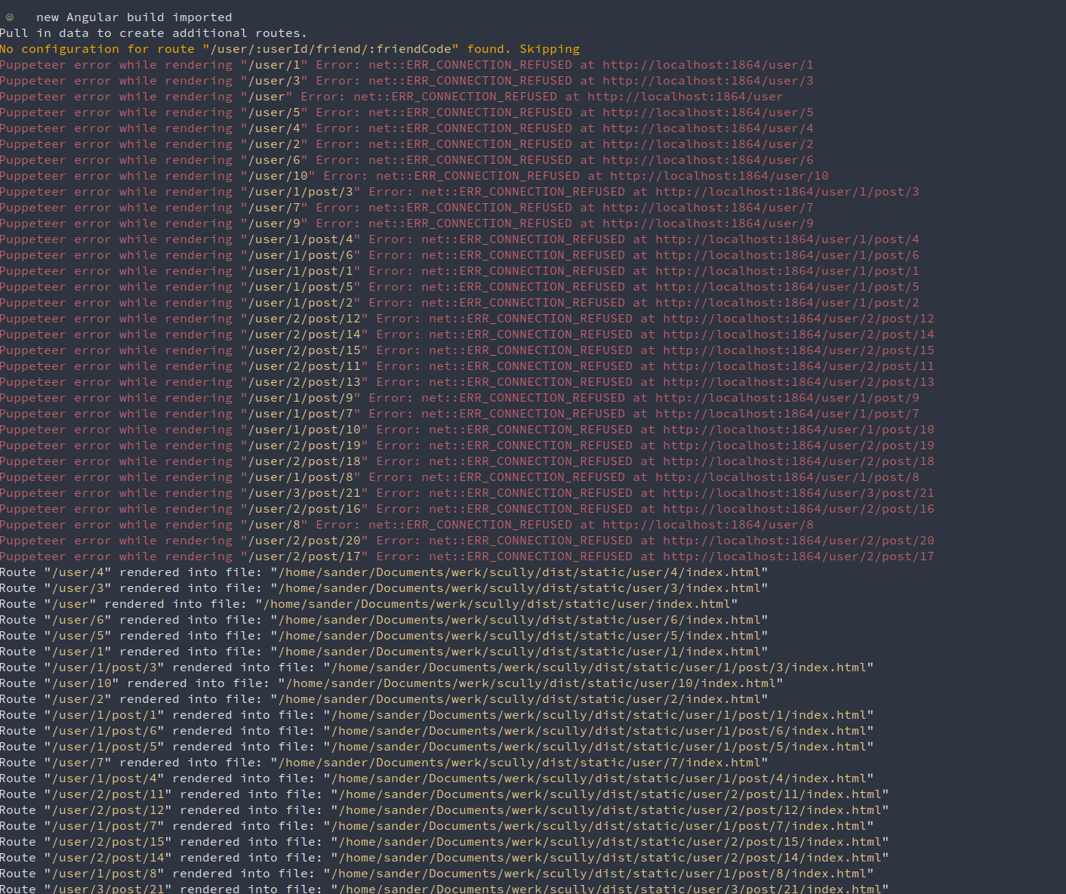Click the smiley icon before build message
Viewport: 1066px width, 894px height.
(8, 17)
